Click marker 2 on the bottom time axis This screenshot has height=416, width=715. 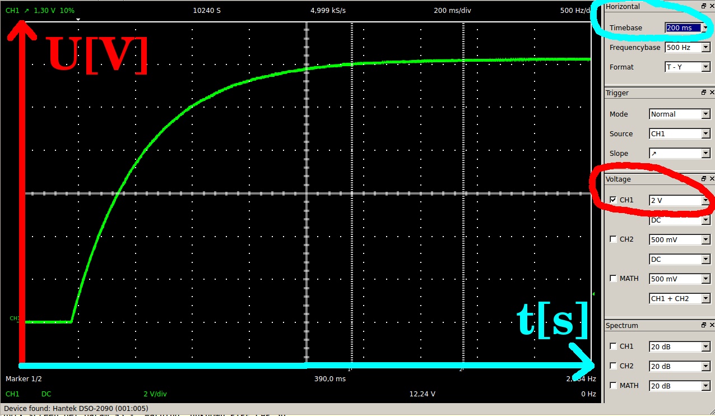click(461, 369)
